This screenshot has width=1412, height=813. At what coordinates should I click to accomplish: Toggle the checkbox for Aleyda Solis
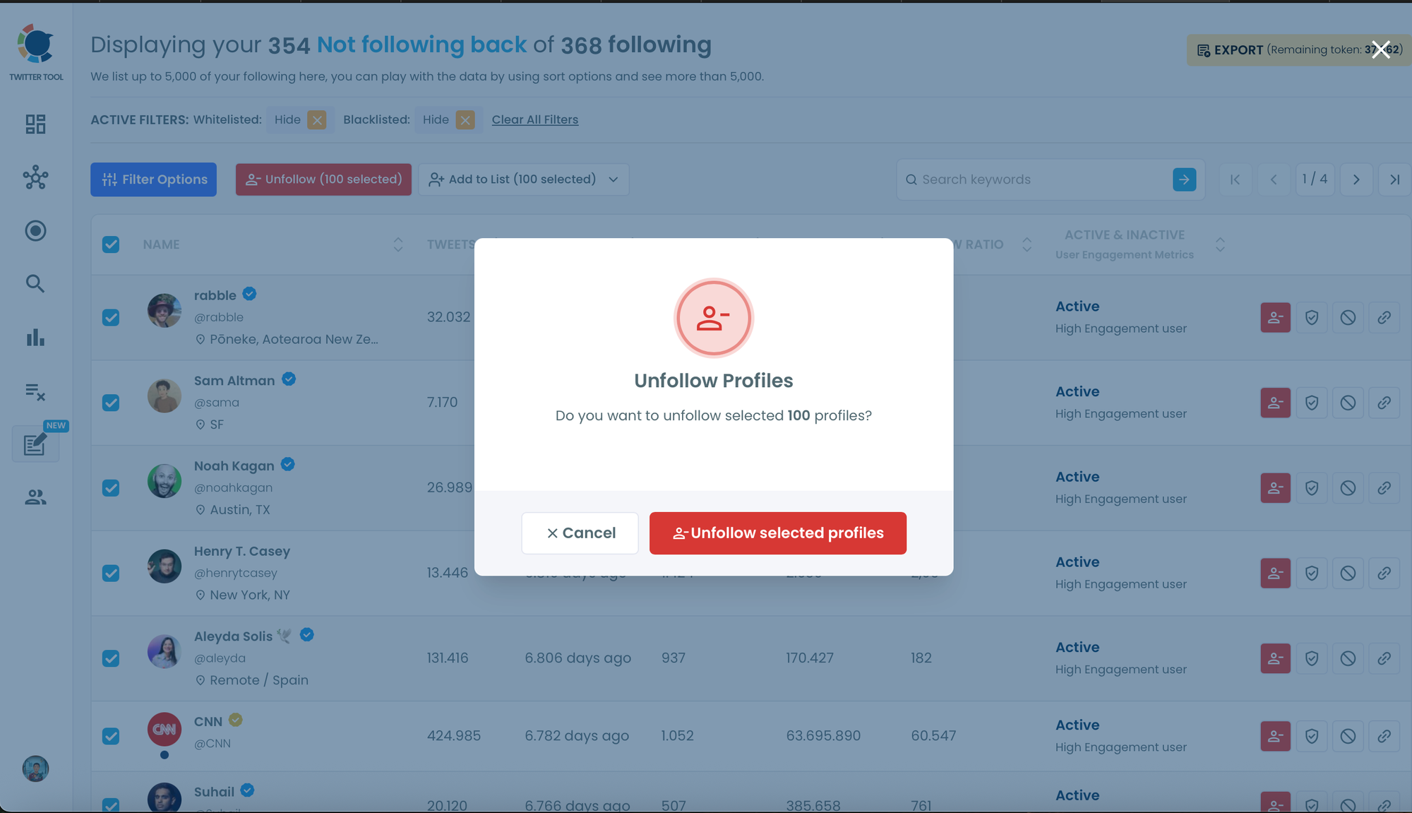tap(111, 658)
